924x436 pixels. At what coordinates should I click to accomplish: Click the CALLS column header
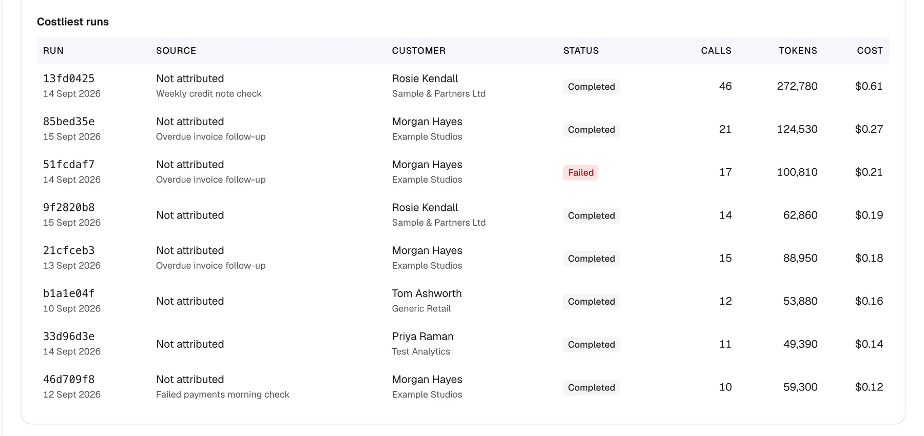pyautogui.click(x=716, y=51)
